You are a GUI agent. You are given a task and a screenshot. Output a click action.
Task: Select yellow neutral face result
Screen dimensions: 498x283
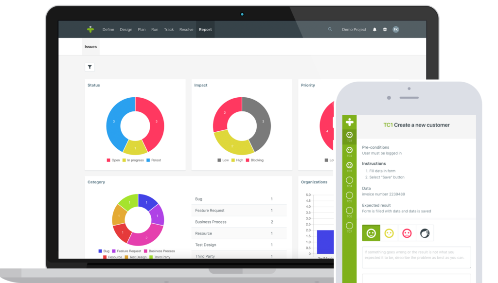(x=389, y=233)
